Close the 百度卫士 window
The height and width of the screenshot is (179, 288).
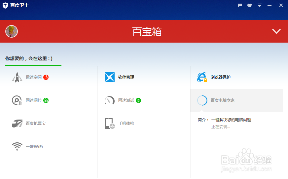pos(281,5)
